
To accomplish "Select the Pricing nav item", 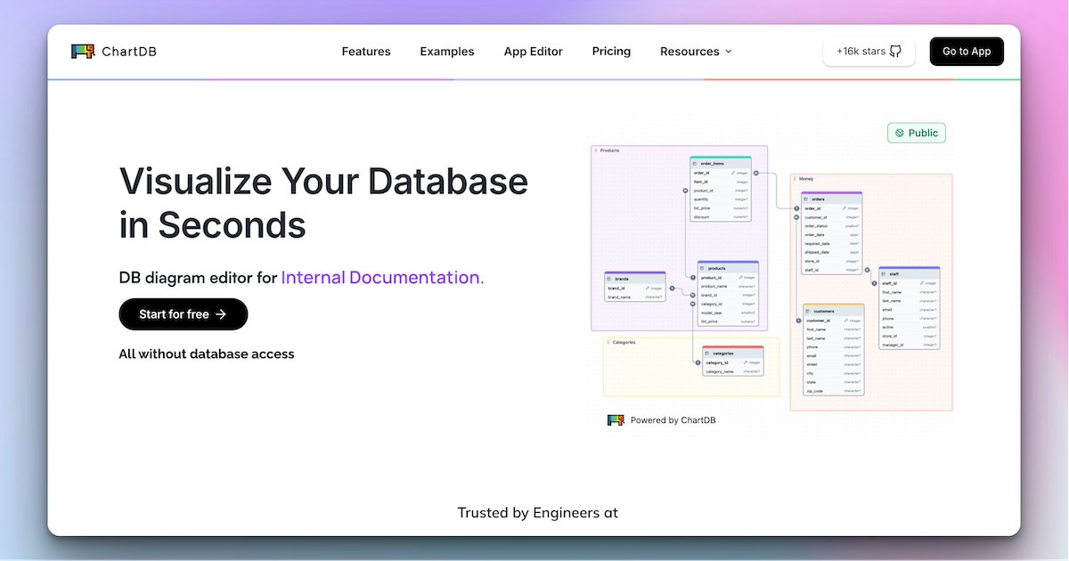I will [611, 51].
